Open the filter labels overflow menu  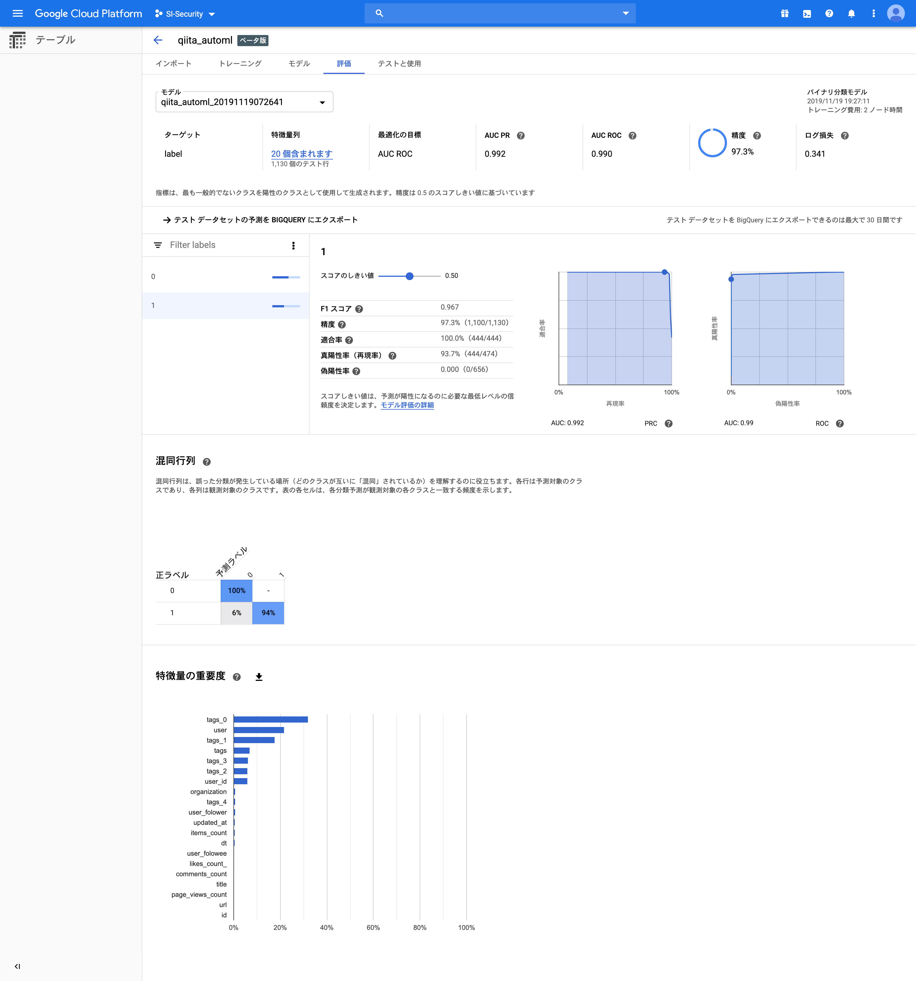click(x=293, y=245)
